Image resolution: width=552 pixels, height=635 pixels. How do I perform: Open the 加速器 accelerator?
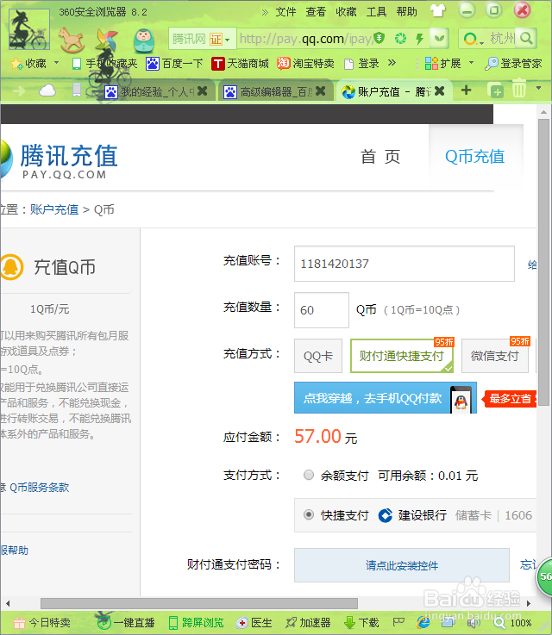pos(308,622)
